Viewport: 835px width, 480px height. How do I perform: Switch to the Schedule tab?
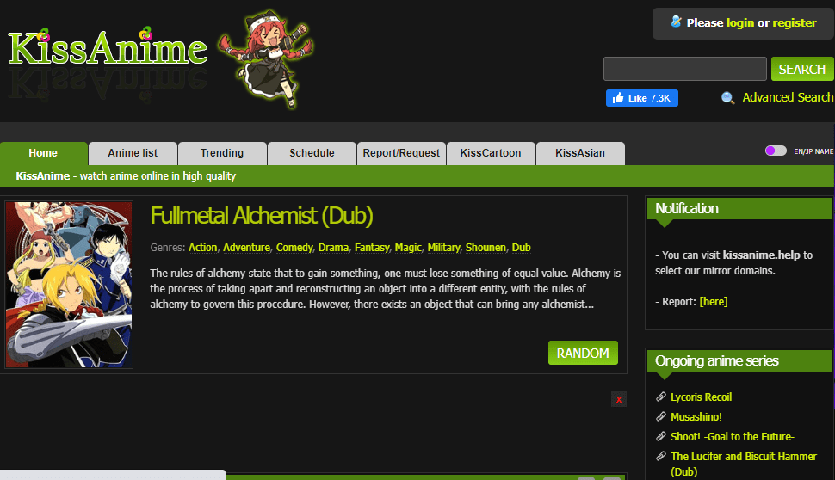click(312, 153)
